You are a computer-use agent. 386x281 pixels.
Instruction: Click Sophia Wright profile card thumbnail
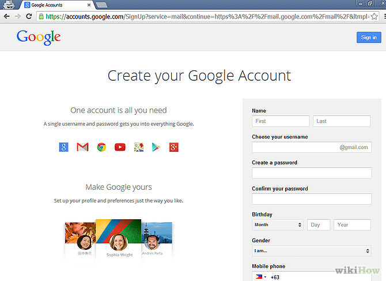click(118, 238)
